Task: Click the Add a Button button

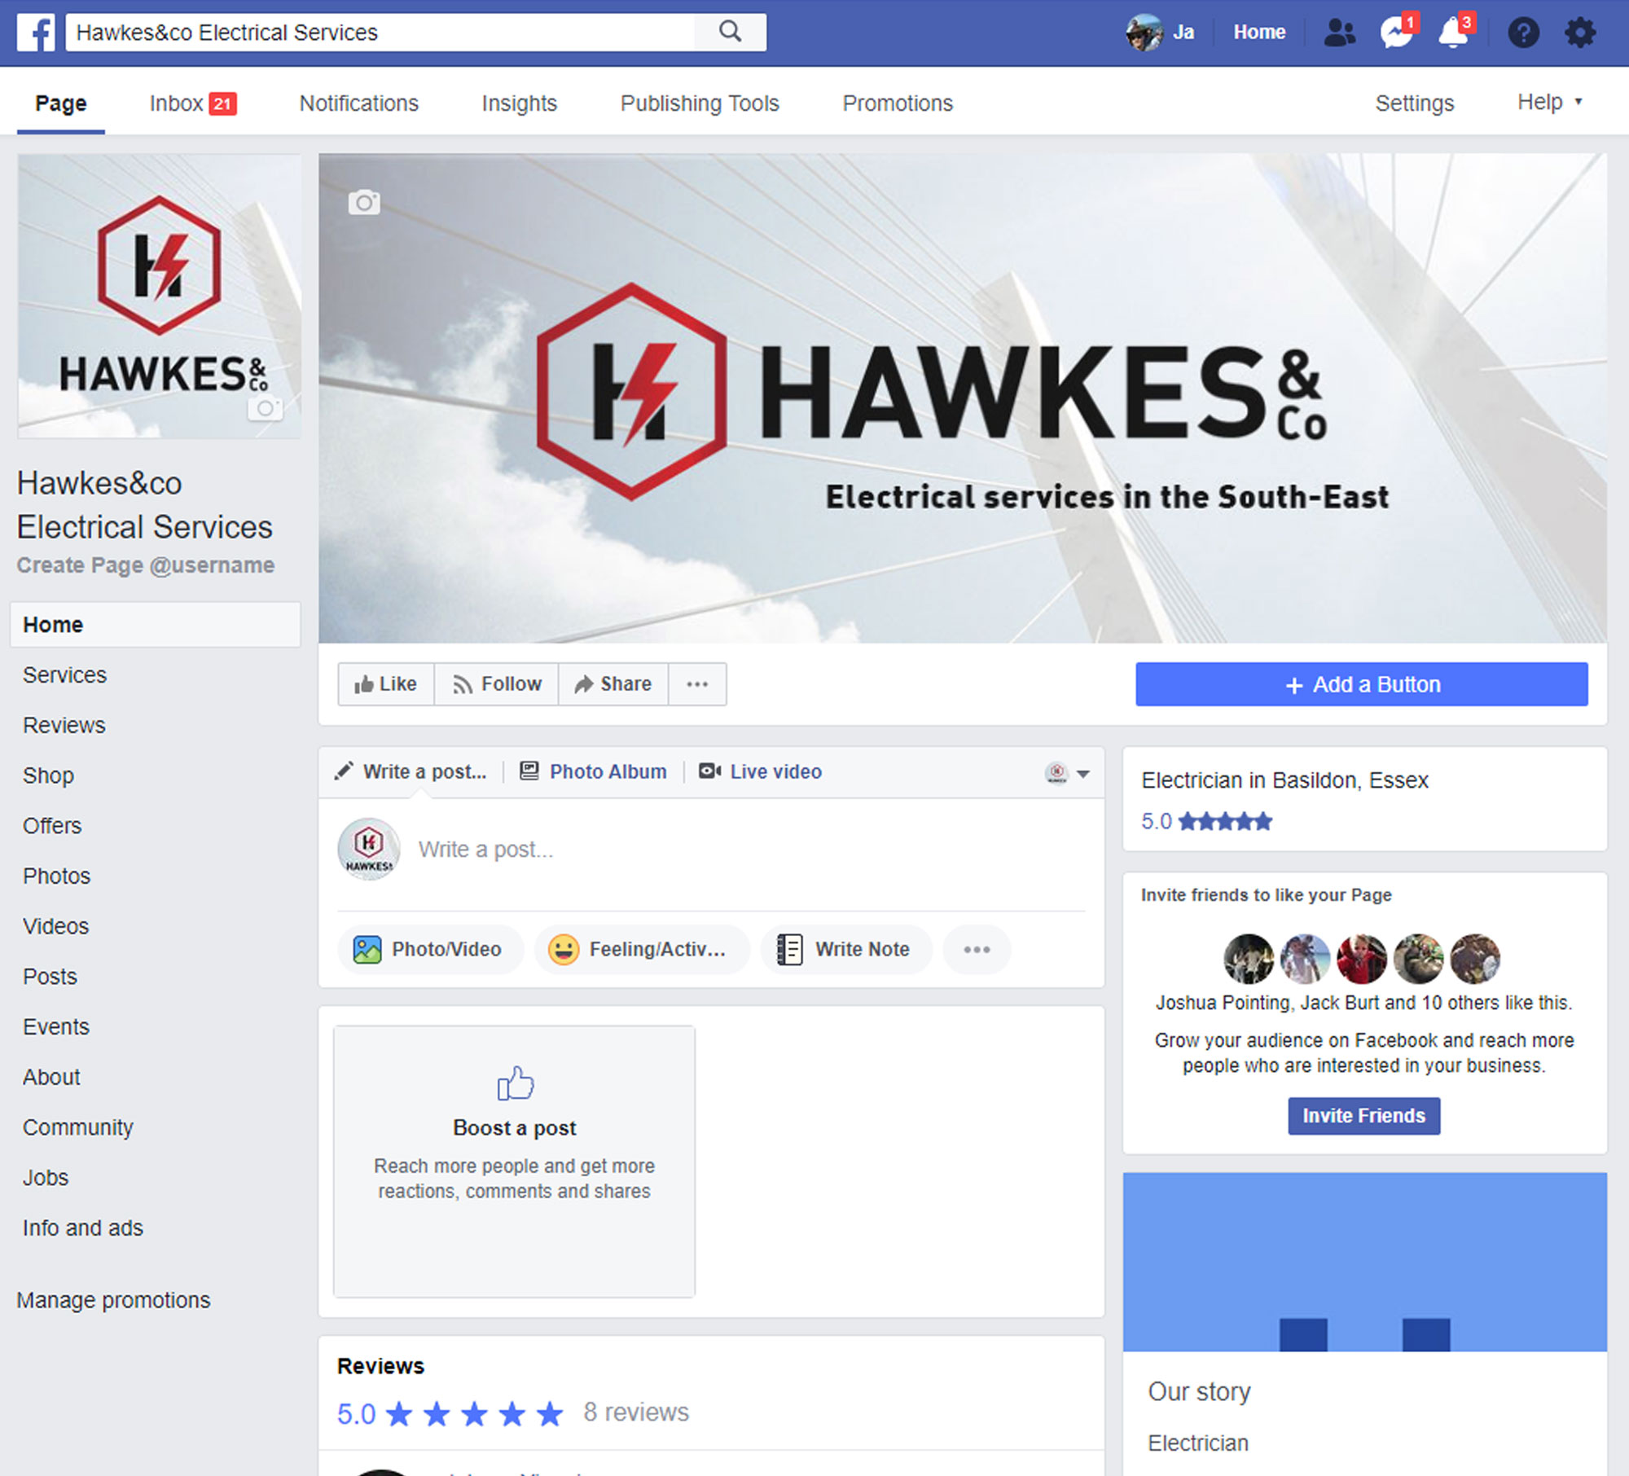Action: coord(1362,684)
